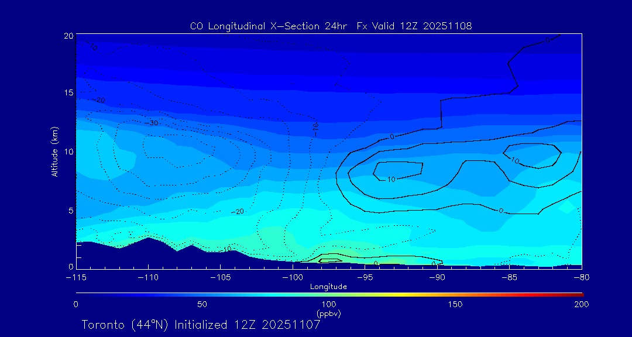This screenshot has height=337, width=632.
Task: Click the 10 contour label near -94 longitude
Action: point(390,179)
